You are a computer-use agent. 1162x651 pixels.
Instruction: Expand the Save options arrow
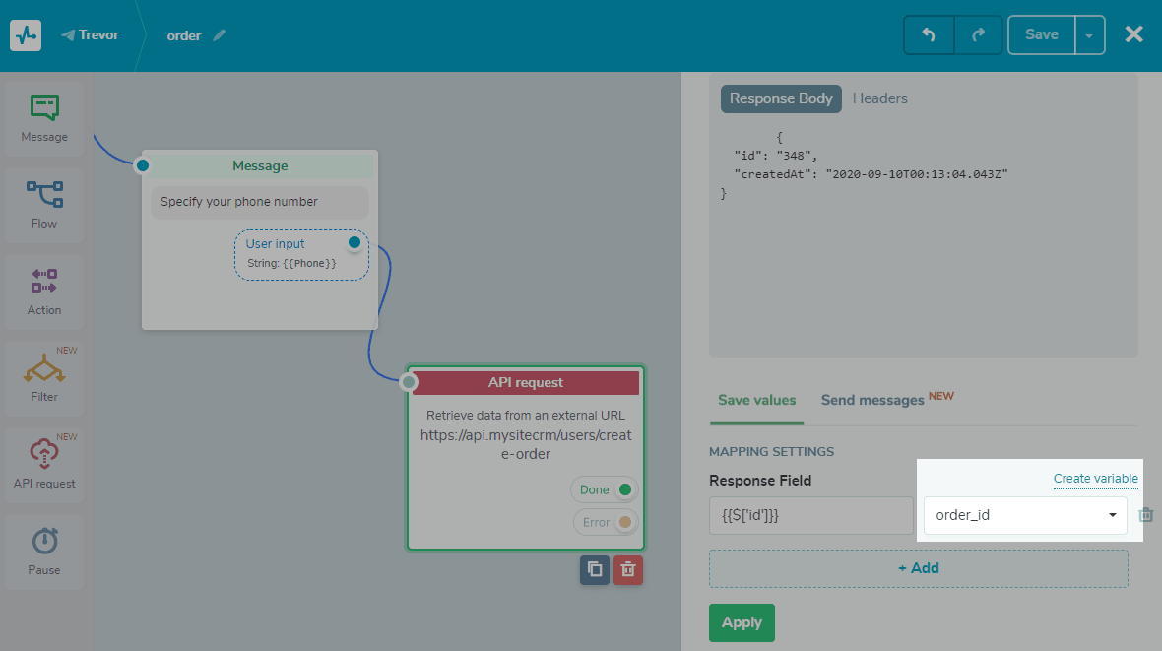[x=1089, y=34]
